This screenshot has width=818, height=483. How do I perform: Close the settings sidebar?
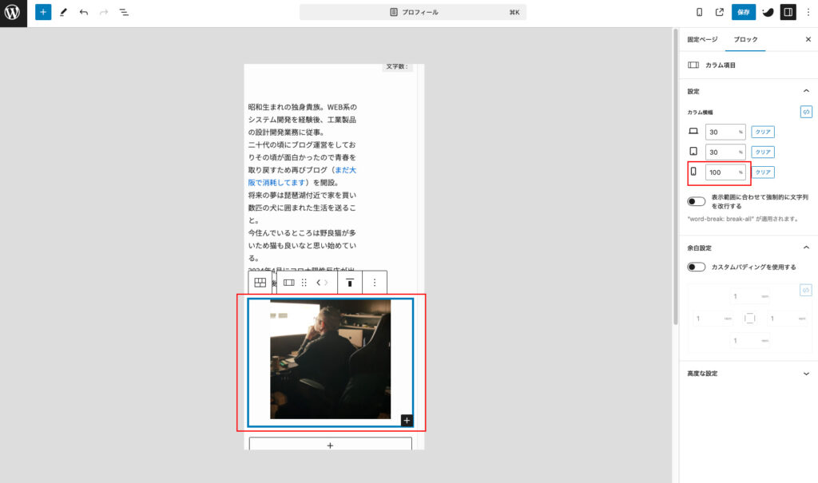point(808,40)
